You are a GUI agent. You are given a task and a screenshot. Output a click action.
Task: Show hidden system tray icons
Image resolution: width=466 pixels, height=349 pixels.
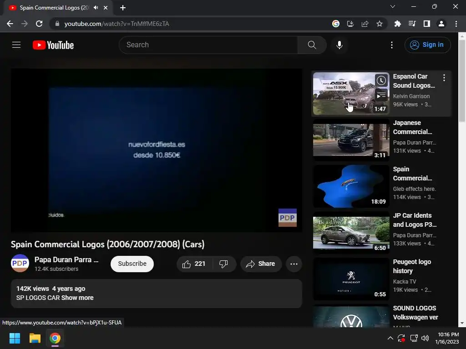(x=390, y=338)
